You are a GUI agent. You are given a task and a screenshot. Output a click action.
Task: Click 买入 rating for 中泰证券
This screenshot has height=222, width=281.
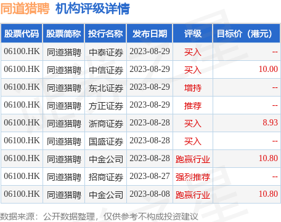click(x=193, y=52)
